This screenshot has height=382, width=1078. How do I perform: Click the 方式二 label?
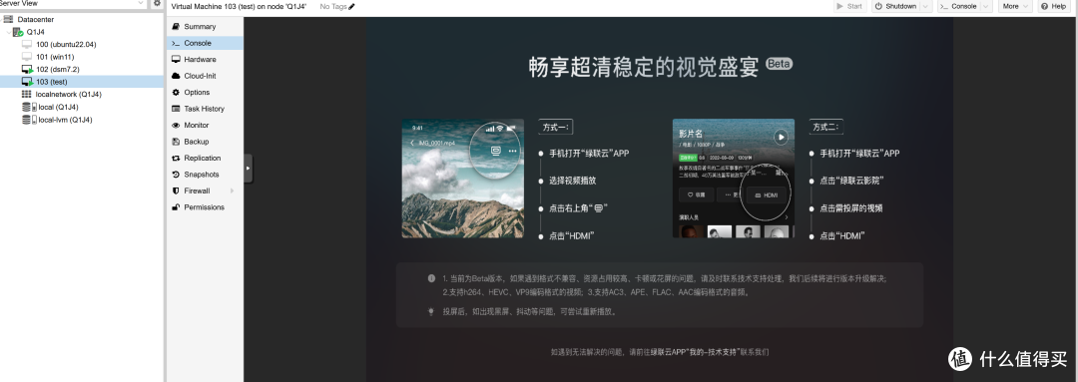[x=826, y=127]
